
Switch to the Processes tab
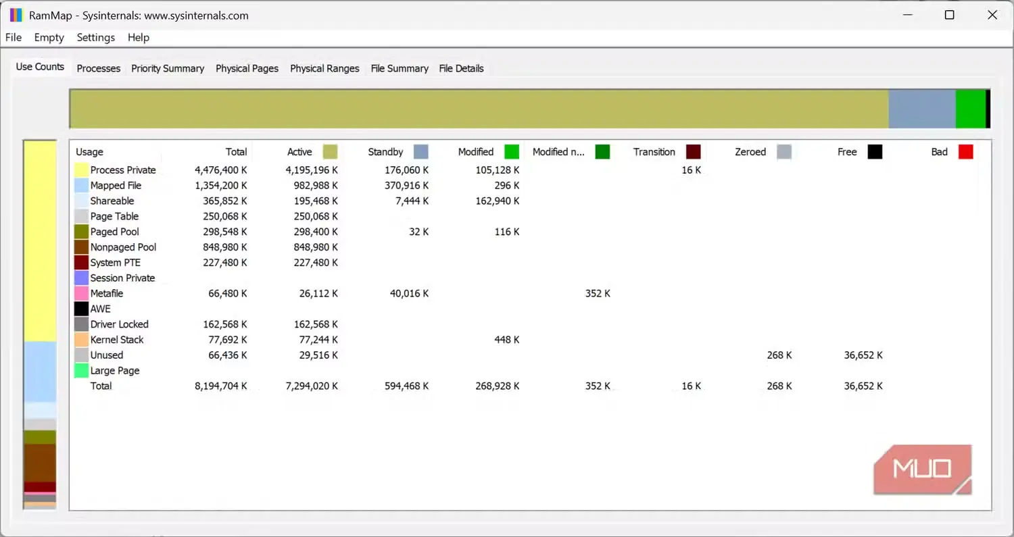99,68
